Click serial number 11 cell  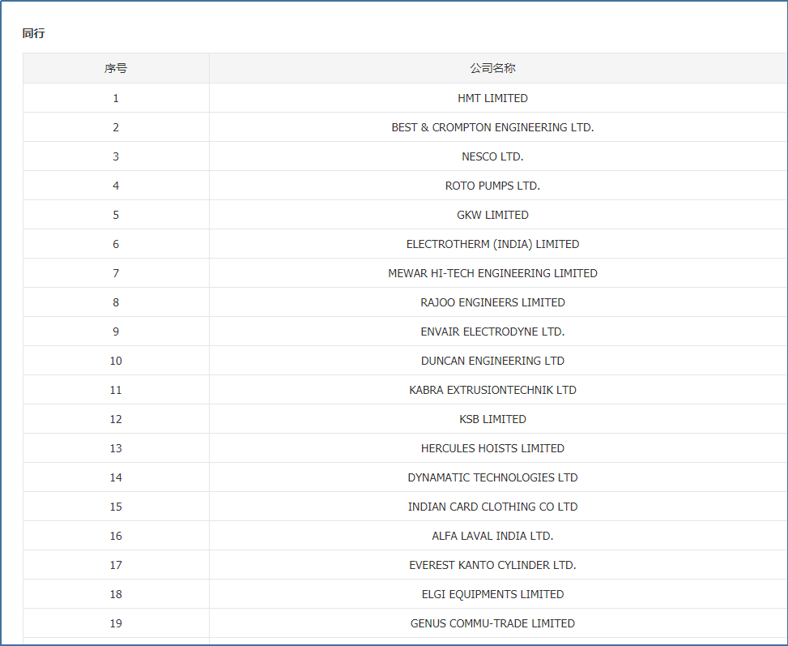coord(116,390)
